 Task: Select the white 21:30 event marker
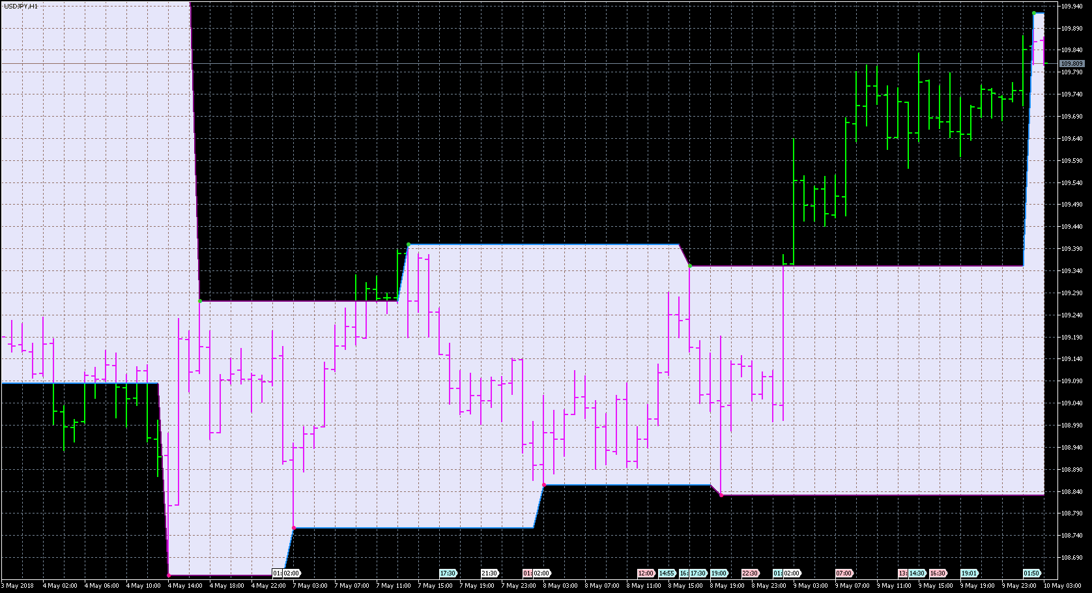489,573
